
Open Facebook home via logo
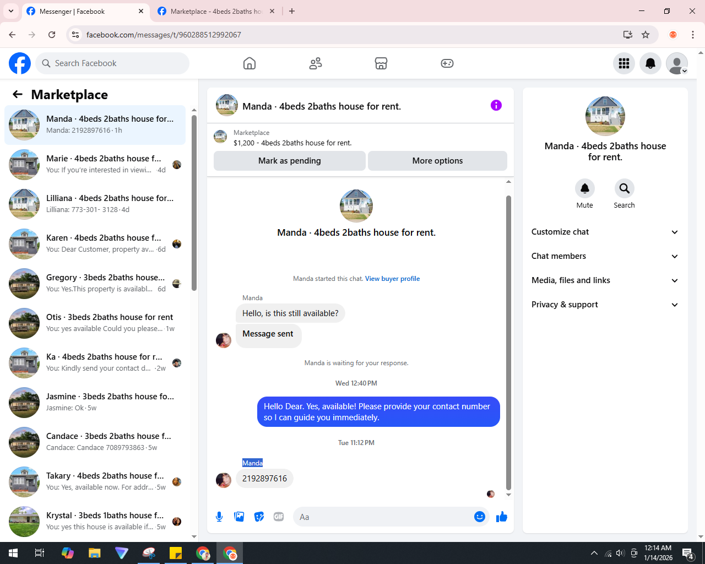[x=20, y=63]
